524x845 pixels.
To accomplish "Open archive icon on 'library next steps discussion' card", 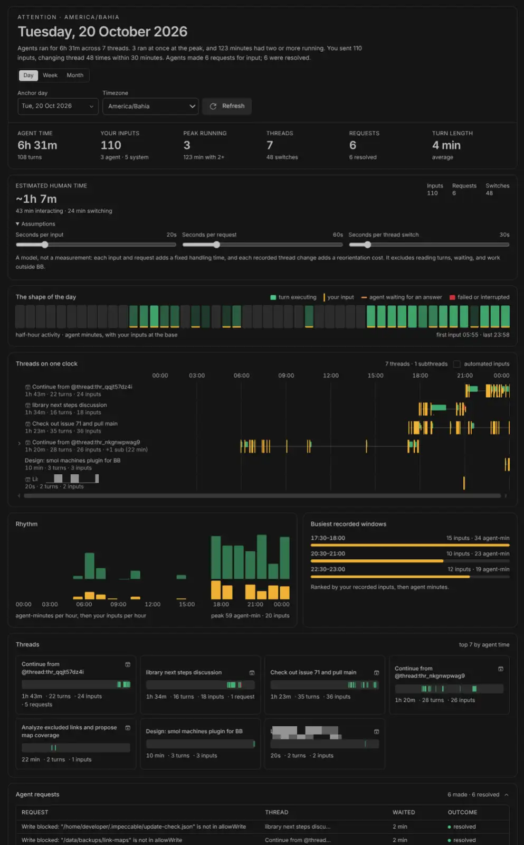I will point(252,673).
